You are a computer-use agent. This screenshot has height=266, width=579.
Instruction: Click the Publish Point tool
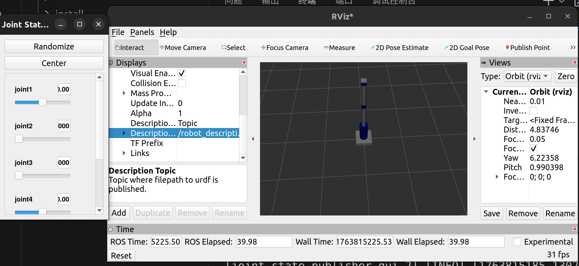[x=528, y=48]
